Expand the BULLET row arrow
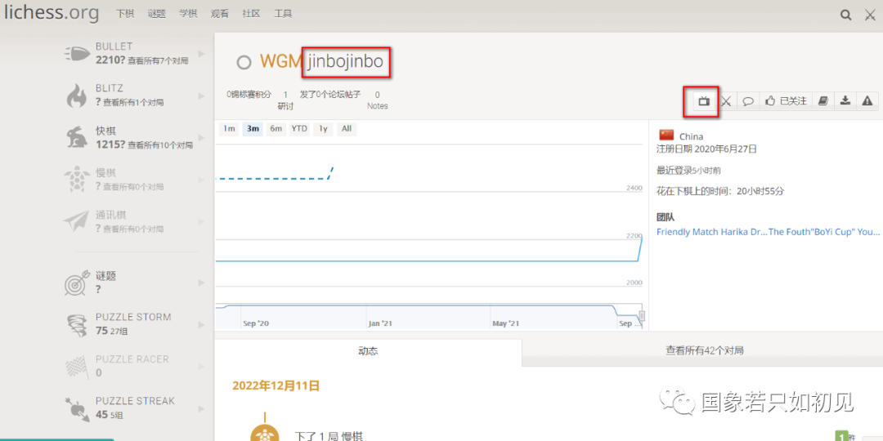The image size is (883, 441). [201, 54]
